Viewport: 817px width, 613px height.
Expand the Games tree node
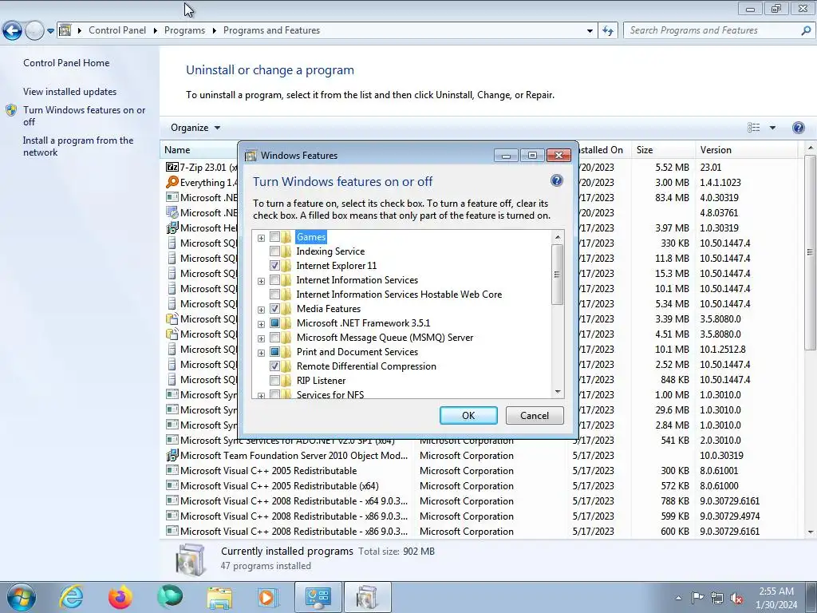(261, 238)
